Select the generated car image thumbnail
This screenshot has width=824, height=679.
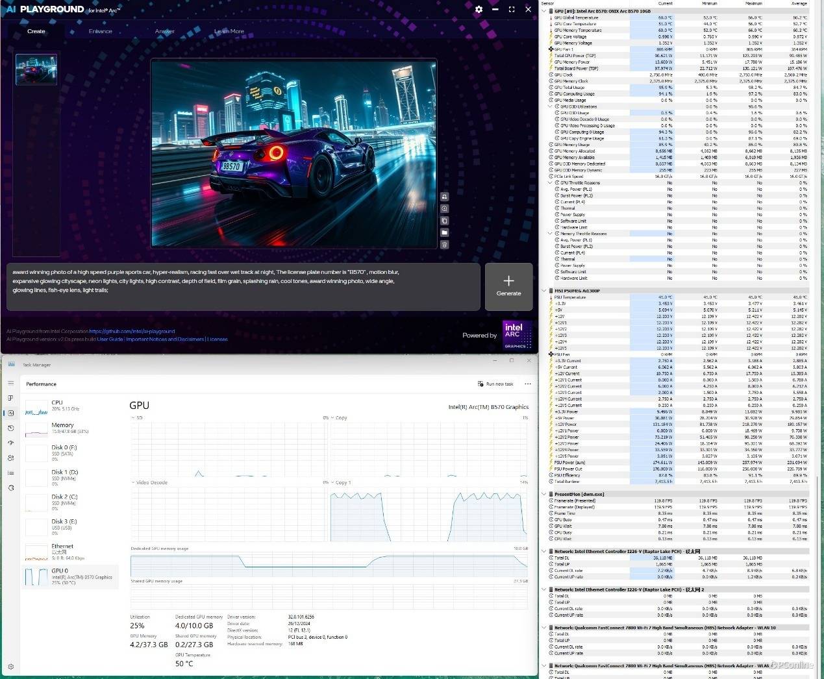tap(36, 69)
